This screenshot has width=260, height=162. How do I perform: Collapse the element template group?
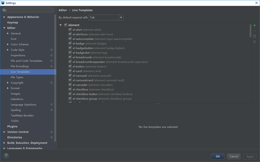tap(61, 25)
